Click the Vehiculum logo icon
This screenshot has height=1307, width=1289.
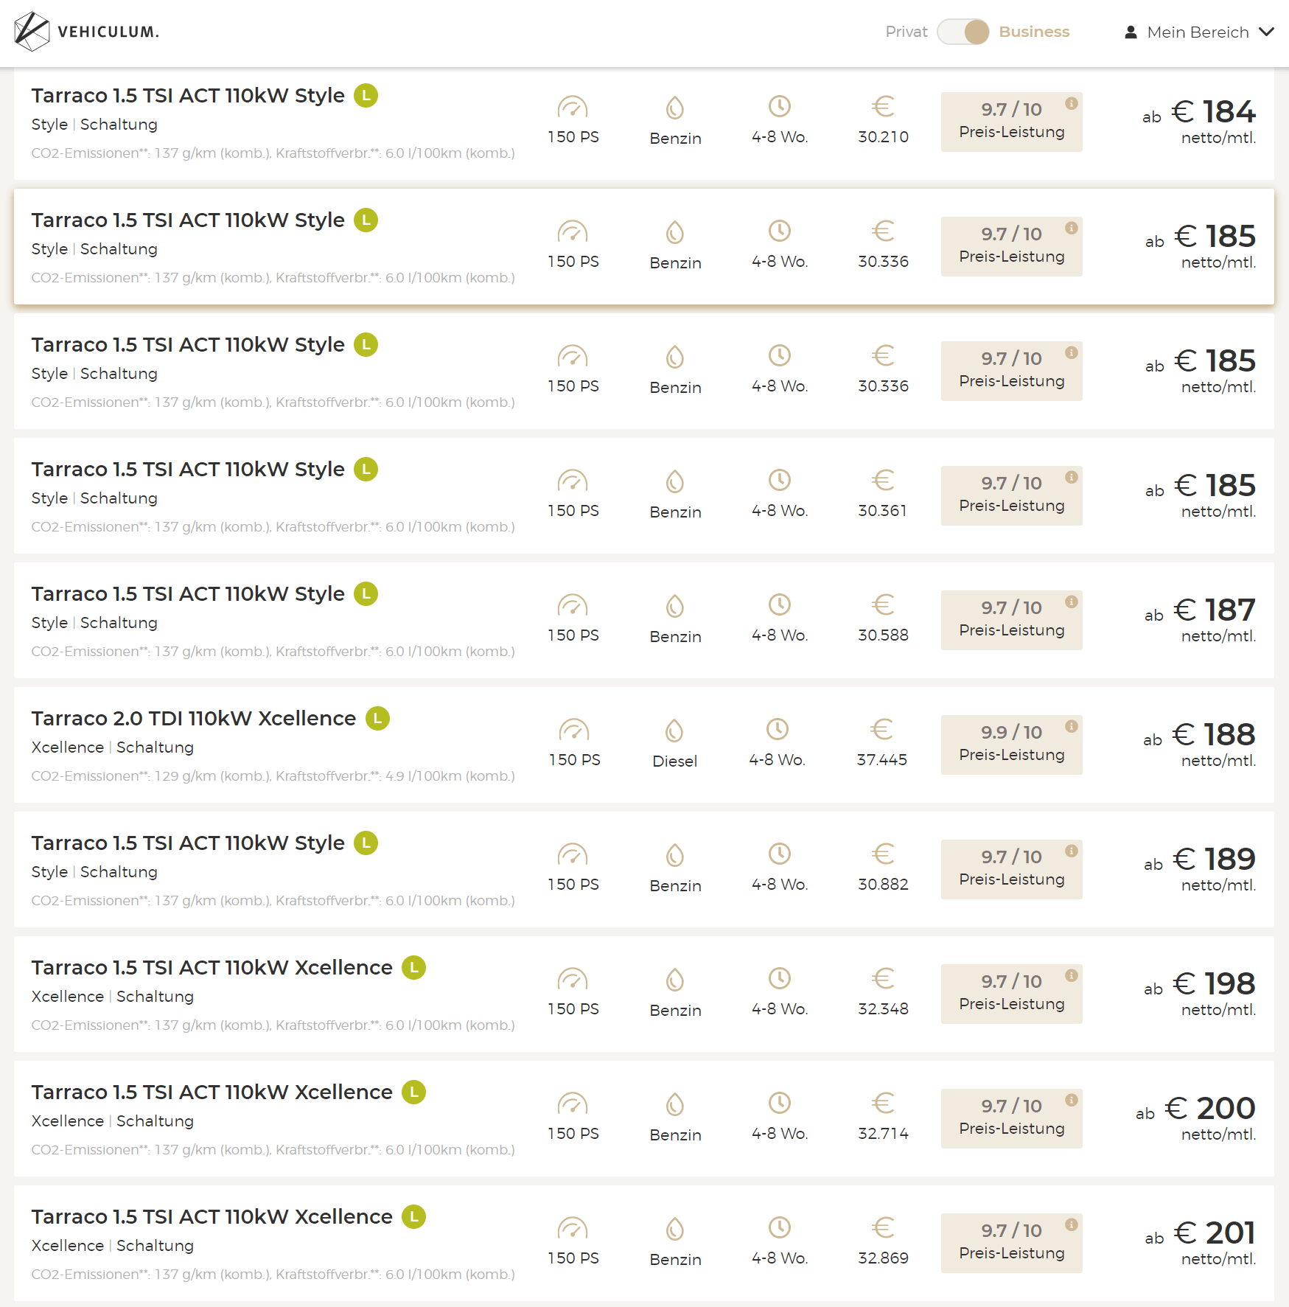pyautogui.click(x=32, y=32)
